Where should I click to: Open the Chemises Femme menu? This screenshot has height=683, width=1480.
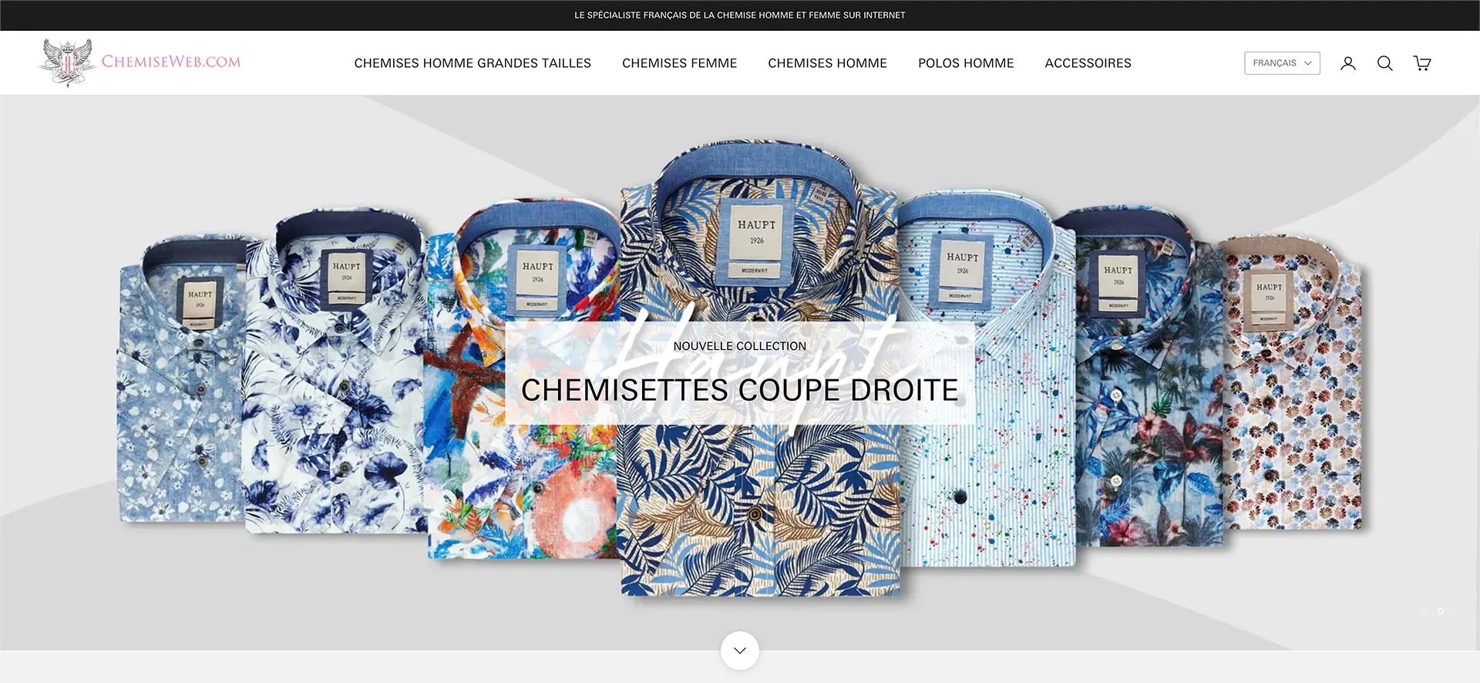click(679, 63)
